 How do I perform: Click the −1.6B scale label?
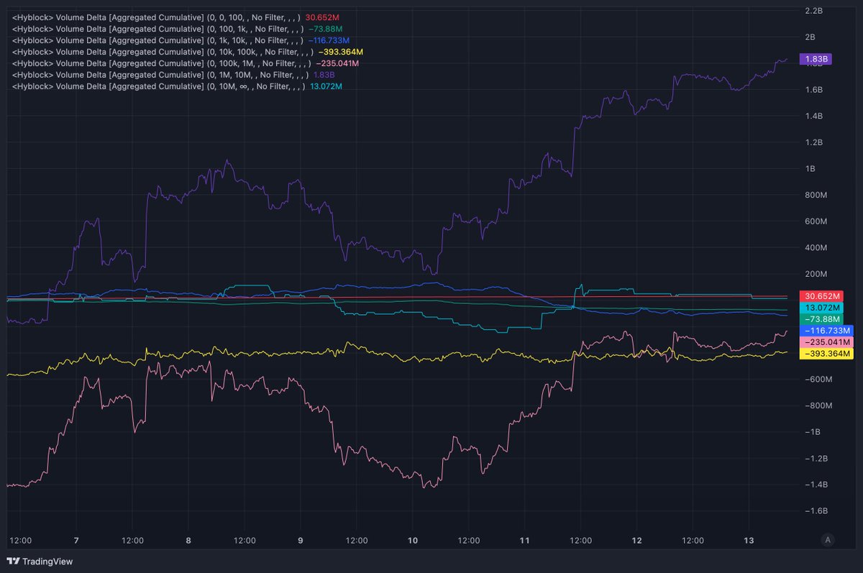pos(817,511)
